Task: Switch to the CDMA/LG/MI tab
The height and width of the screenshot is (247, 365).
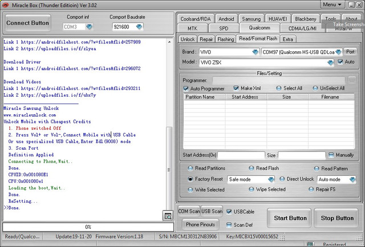Action: coord(302,28)
